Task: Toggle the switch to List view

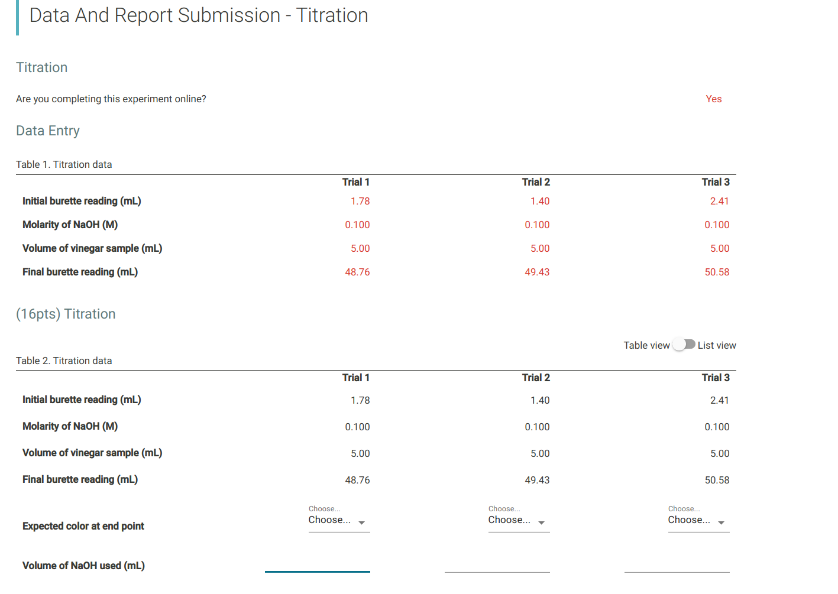Action: (x=684, y=345)
